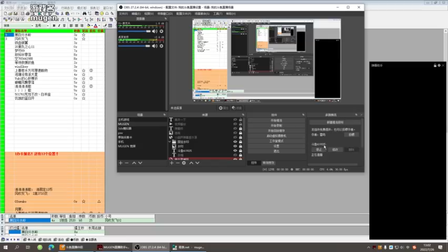Unlock the 水印 source lock icon
This screenshot has width=448, height=252.
click(x=241, y=146)
